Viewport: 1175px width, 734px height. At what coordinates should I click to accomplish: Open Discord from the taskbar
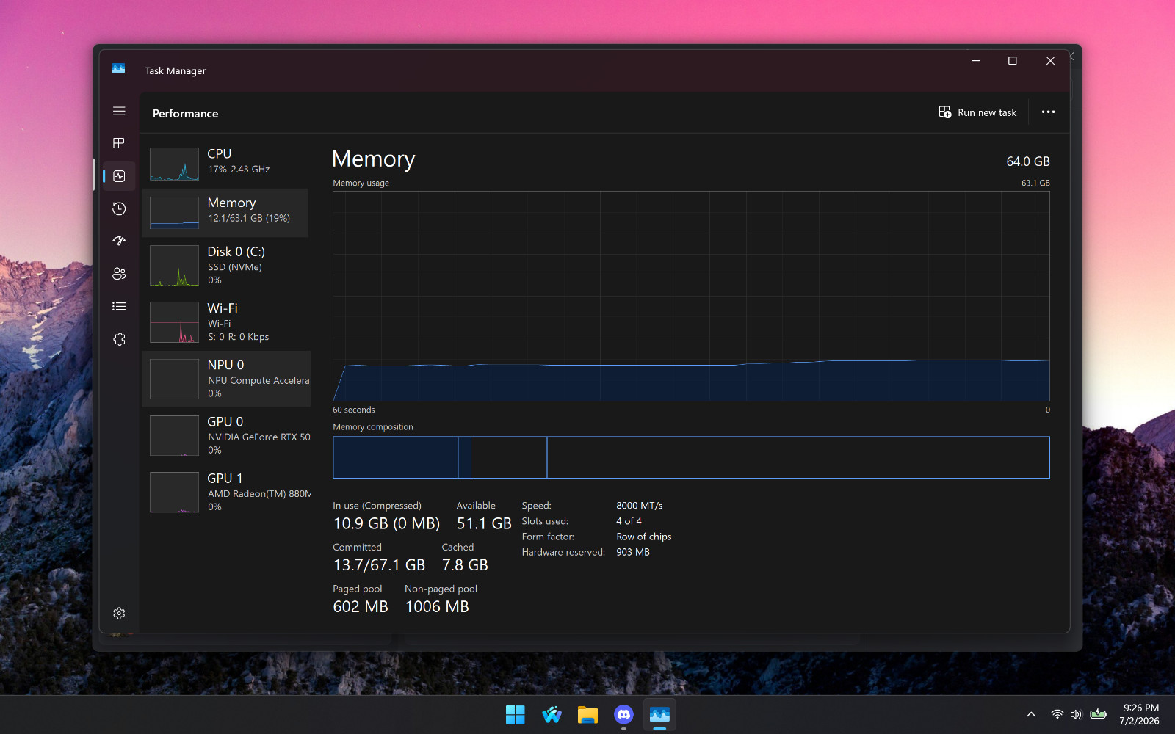[623, 714]
